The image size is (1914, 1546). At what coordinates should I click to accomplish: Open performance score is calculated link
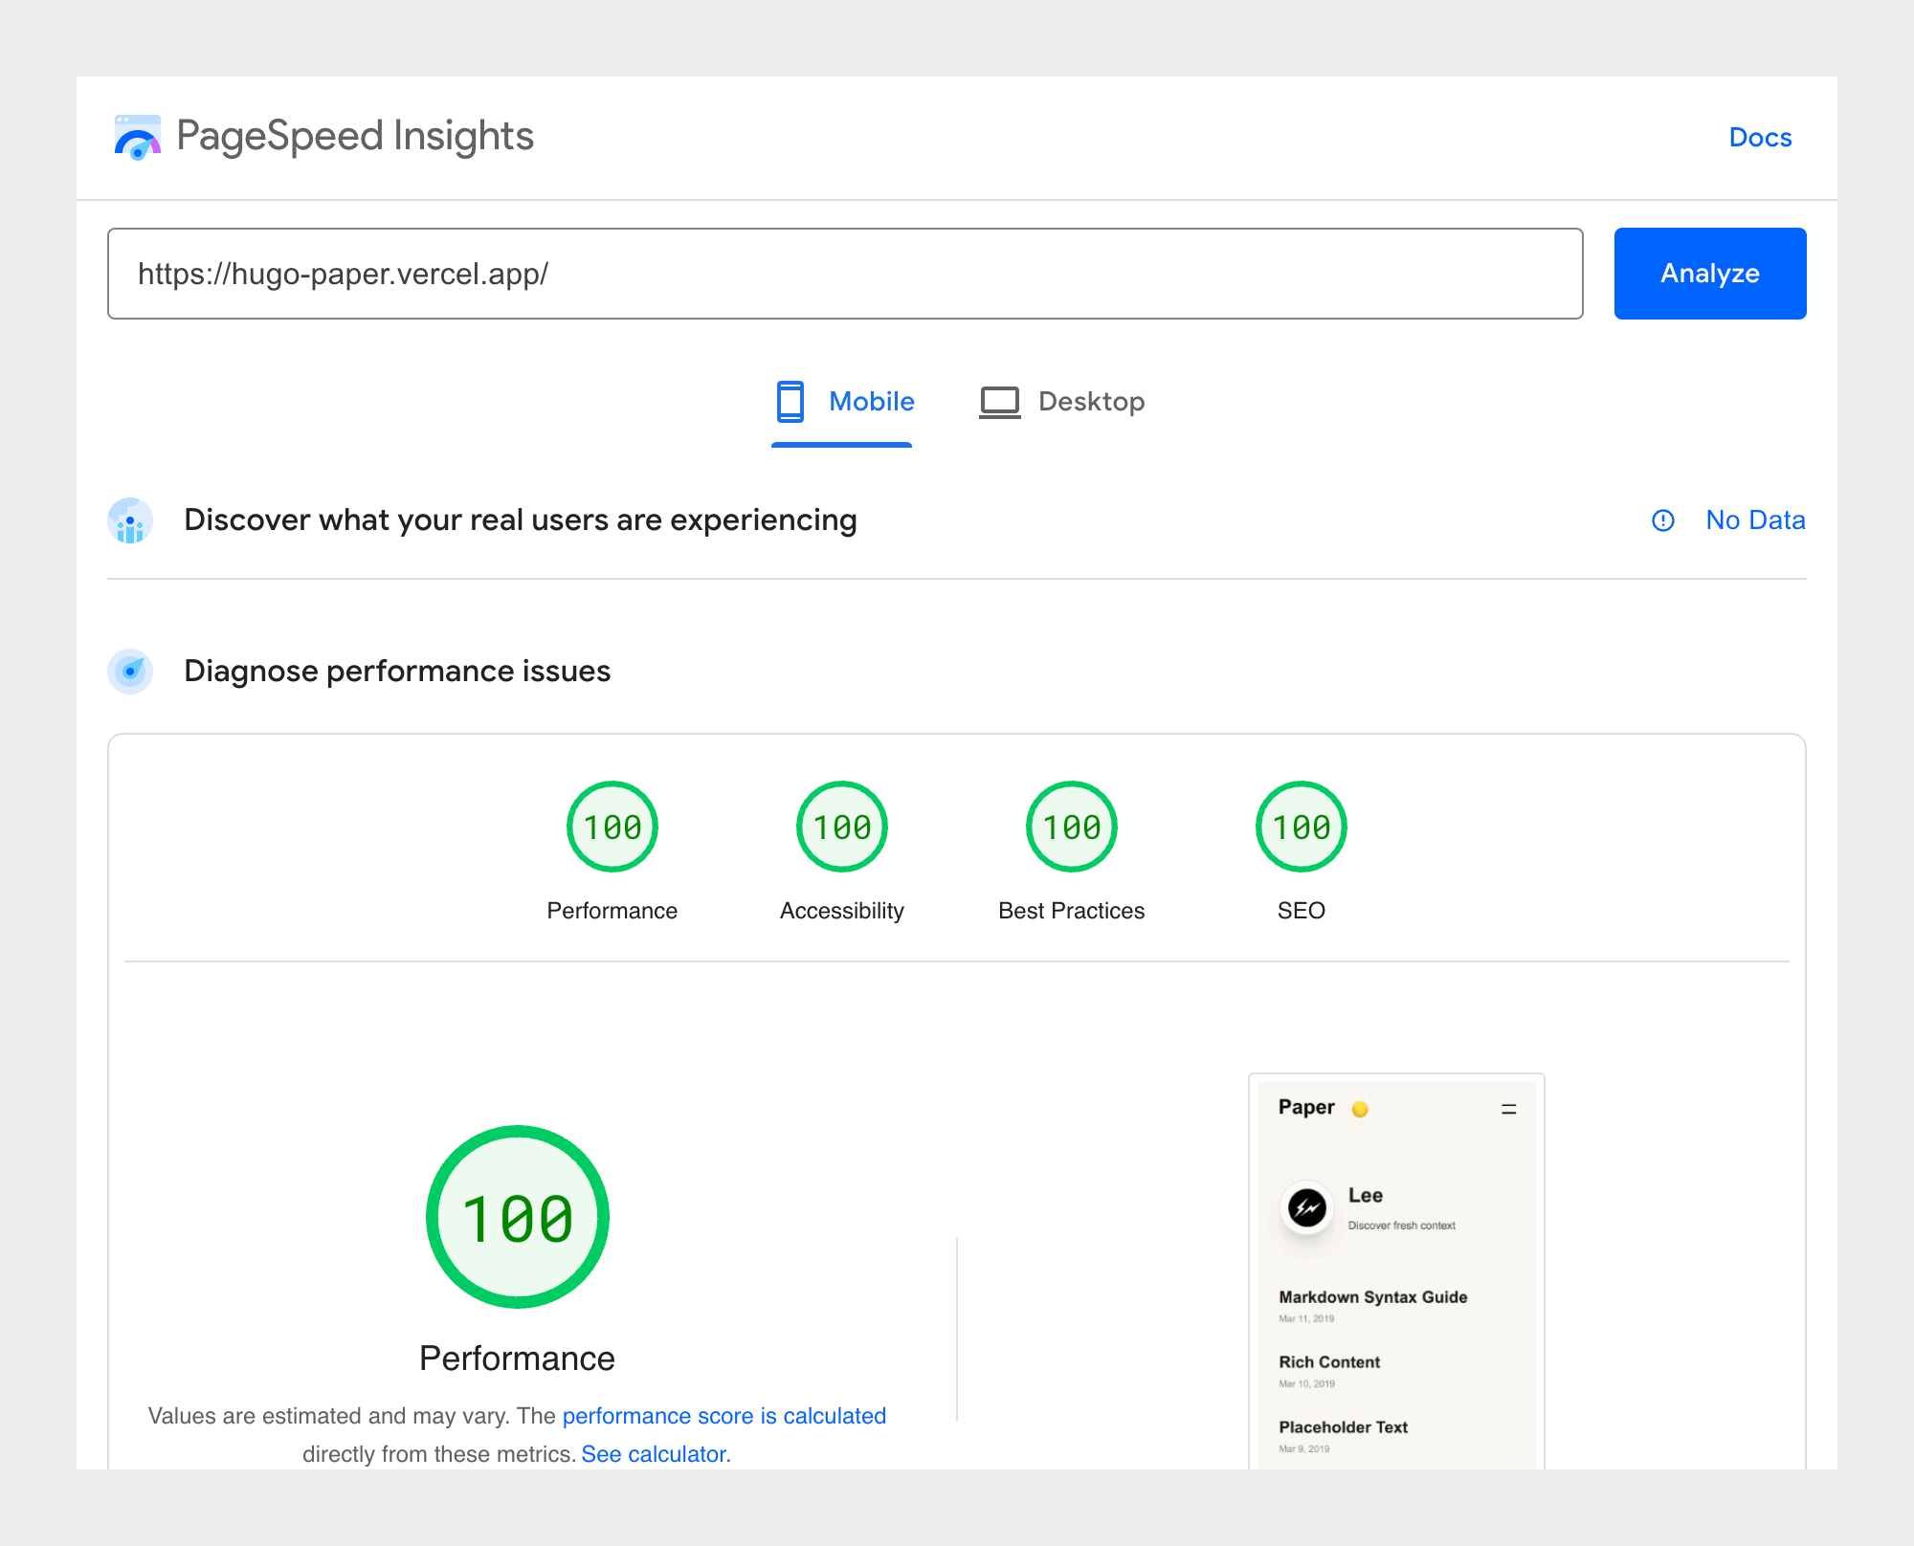[724, 1416]
